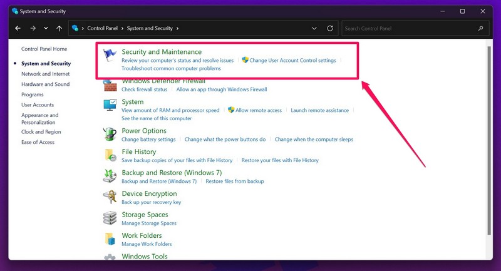Click the Storage Spaces drives icon
The image size is (501, 271).
click(x=110, y=218)
